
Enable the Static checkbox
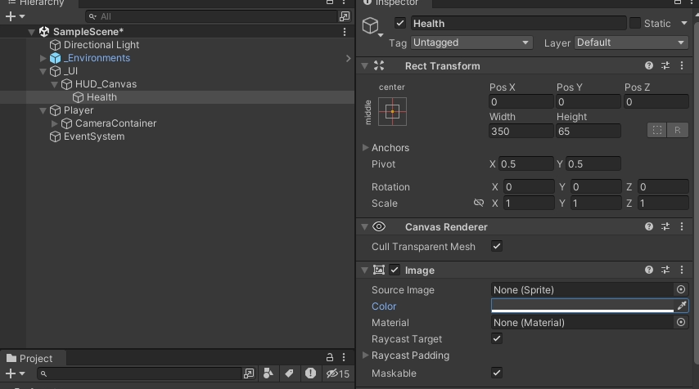635,23
